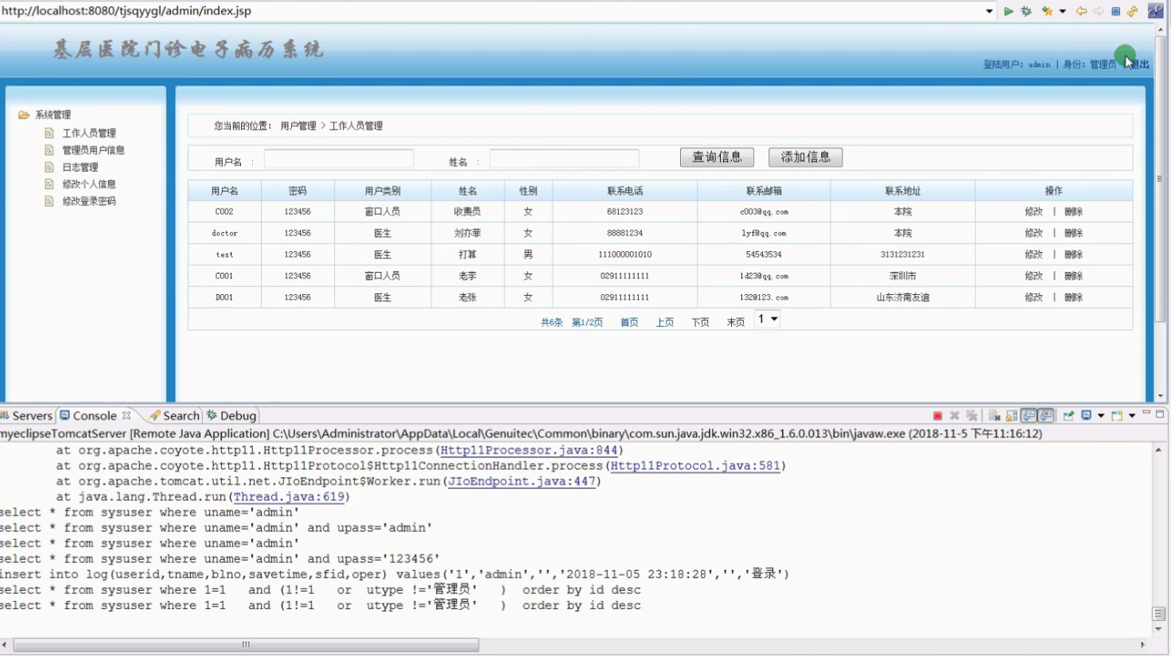Click the 首页 pagination link
Screen dimensions: 1171x656
tap(629, 322)
